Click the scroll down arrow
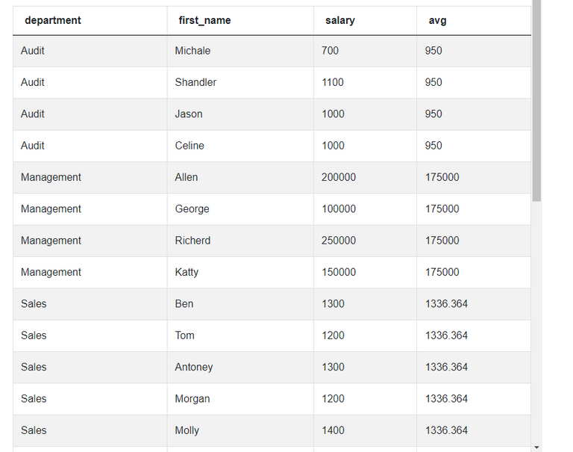The height and width of the screenshot is (452, 573). [536, 447]
